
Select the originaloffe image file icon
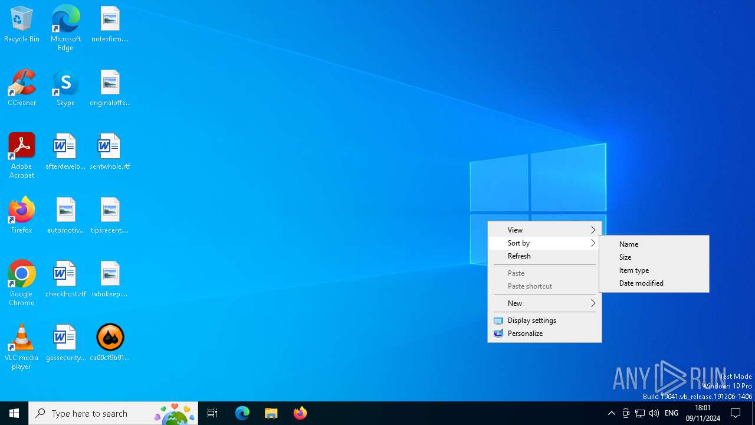coord(110,89)
